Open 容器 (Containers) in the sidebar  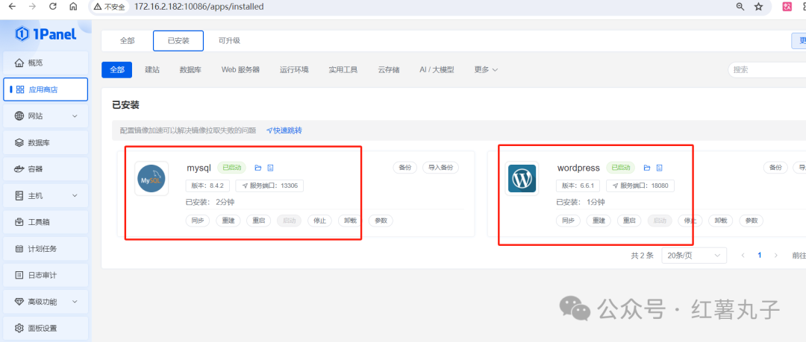coord(45,169)
